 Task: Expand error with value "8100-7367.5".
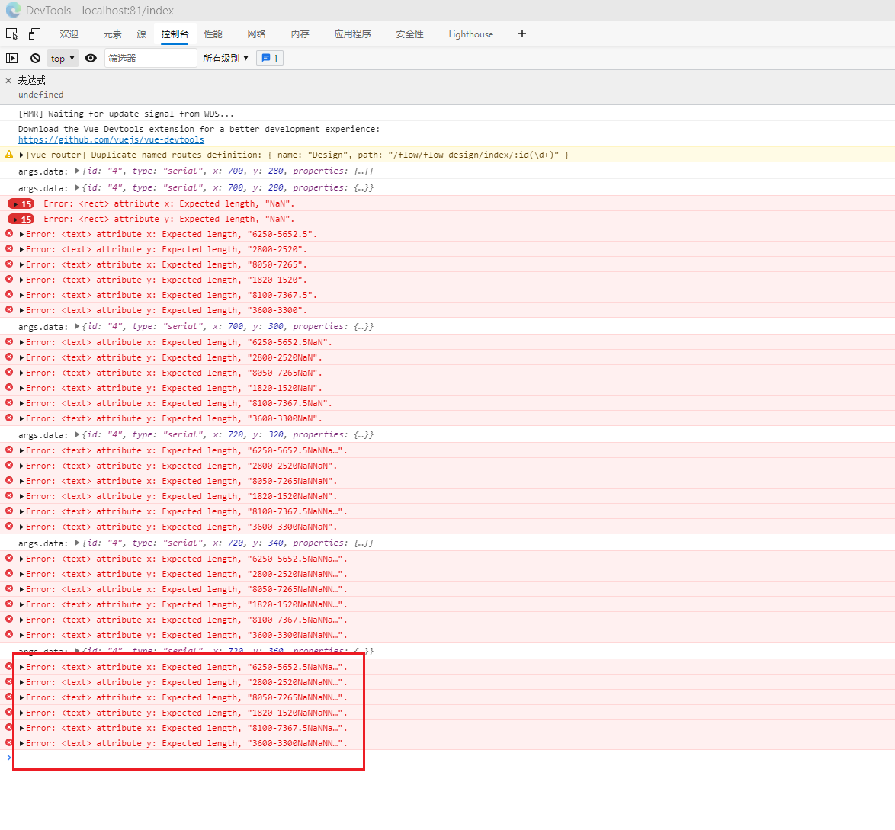(x=21, y=295)
